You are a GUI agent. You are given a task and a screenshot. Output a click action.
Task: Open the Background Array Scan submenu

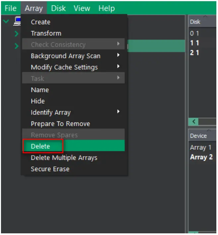[66, 56]
